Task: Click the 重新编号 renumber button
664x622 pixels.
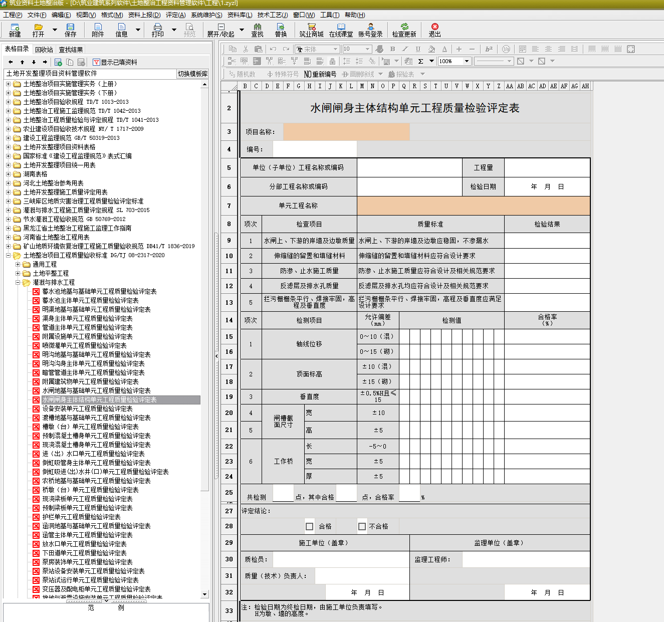Action: (x=320, y=74)
